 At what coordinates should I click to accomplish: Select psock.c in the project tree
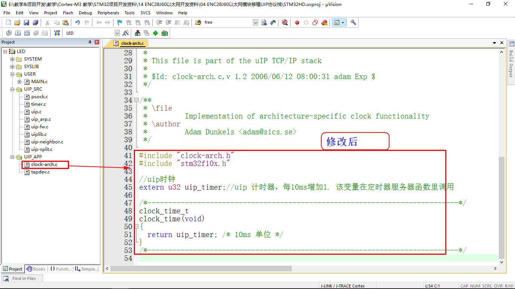pos(40,97)
